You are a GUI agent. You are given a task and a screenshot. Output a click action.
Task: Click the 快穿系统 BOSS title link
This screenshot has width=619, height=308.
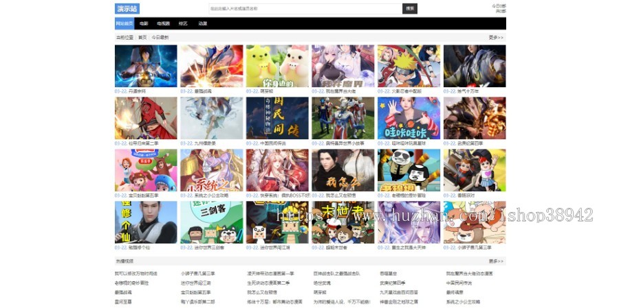coord(285,196)
